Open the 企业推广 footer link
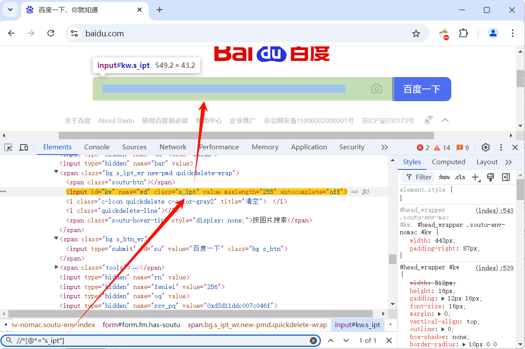The height and width of the screenshot is (349, 525). [x=243, y=120]
